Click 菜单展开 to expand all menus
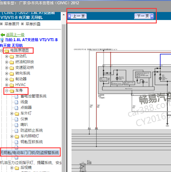This screenshot has width=171, height=172. pos(12,24)
